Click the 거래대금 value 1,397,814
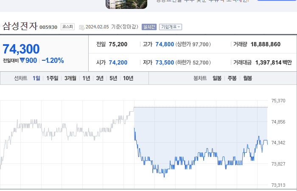The width and height of the screenshot is (297, 191). (x=268, y=62)
